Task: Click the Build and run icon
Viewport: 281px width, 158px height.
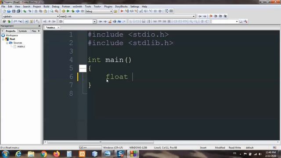Action: [x=73, y=11]
